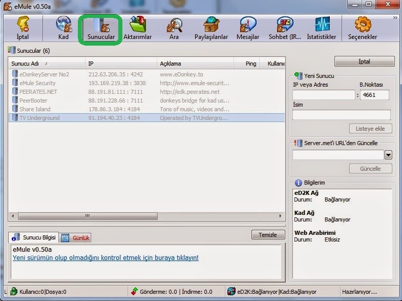Image resolution: width=402 pixels, height=301 pixels.
Task: Open the Ara search toolbar icon
Action: click(174, 28)
